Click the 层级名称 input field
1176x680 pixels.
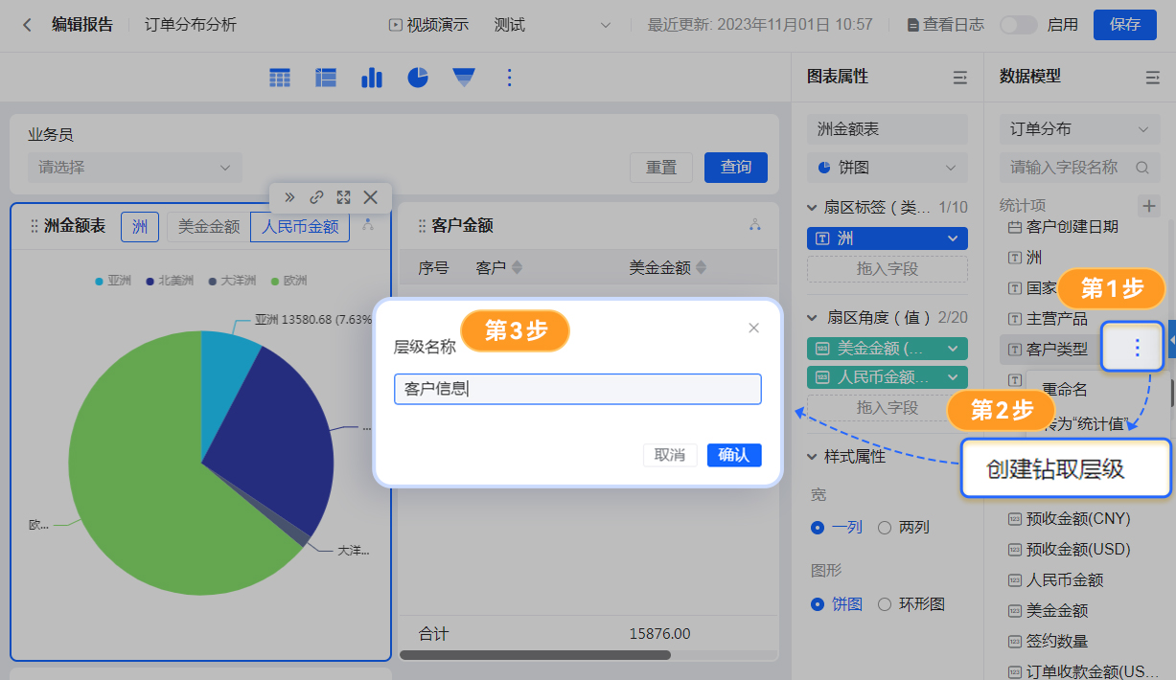pos(577,389)
